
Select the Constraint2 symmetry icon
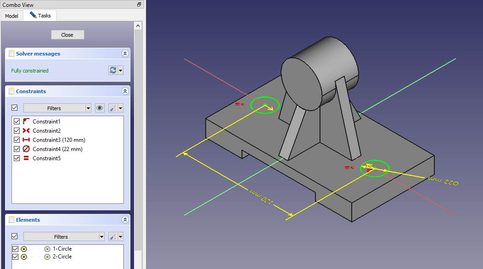tap(26, 131)
